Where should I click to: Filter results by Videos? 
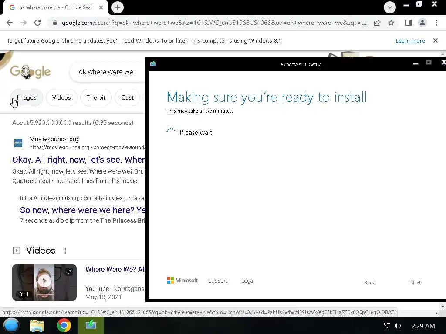pyautogui.click(x=61, y=97)
